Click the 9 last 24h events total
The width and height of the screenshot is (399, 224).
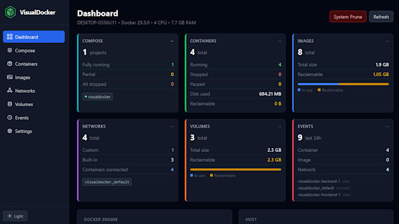point(309,138)
